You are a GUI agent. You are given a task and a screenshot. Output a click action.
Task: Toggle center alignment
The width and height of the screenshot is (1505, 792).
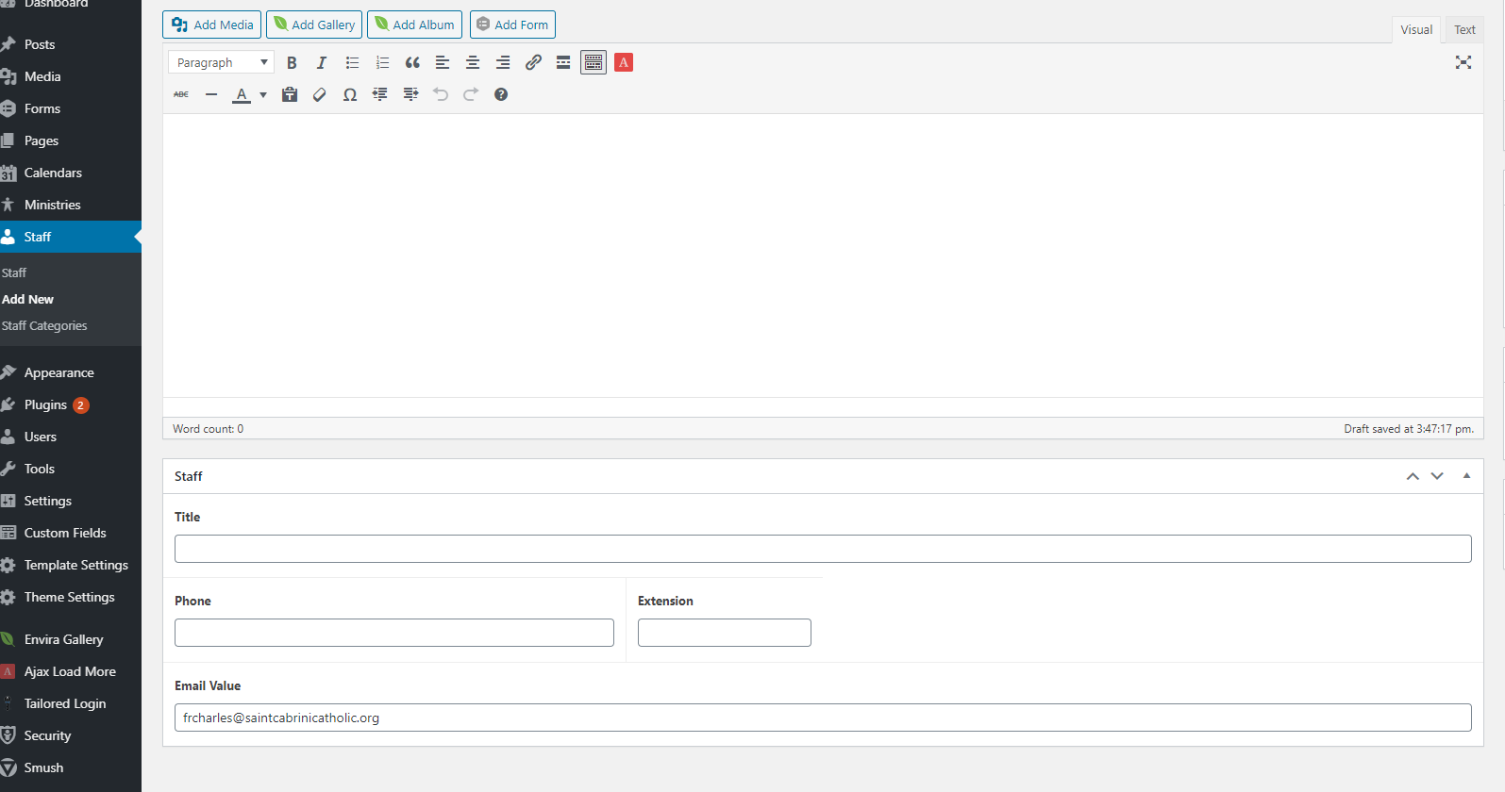473,63
